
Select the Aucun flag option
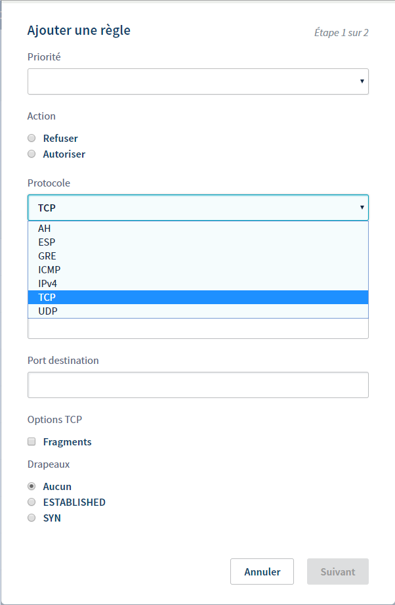pyautogui.click(x=31, y=487)
